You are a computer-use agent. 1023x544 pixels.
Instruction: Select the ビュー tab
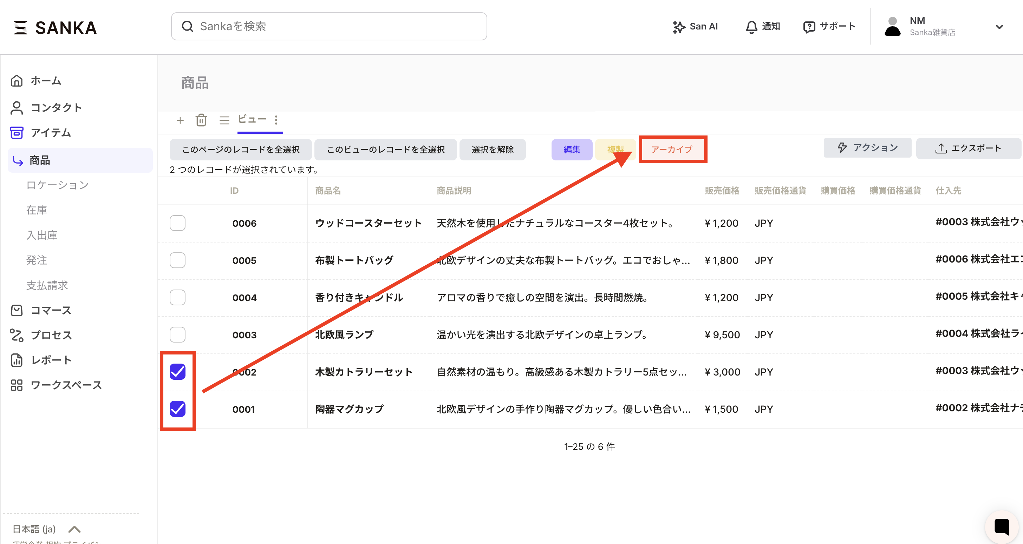tap(252, 119)
